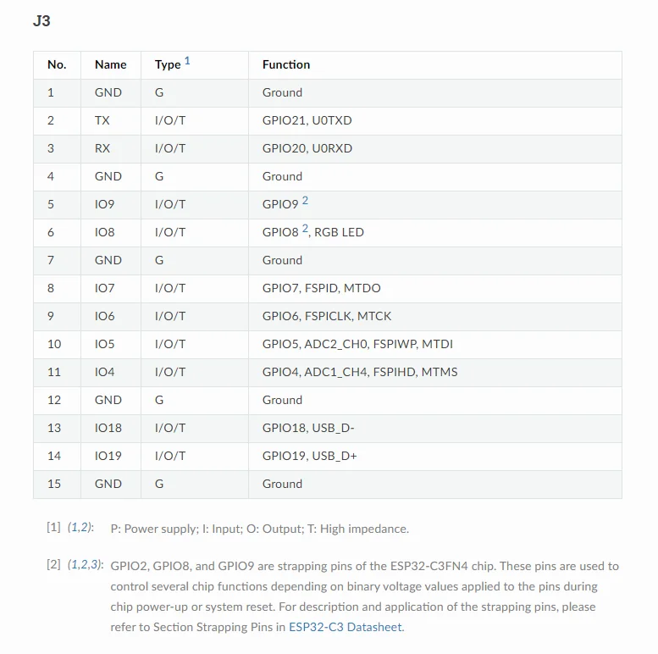
Task: Jump to back-reference 1 in footnote [1]
Action: tap(74, 528)
